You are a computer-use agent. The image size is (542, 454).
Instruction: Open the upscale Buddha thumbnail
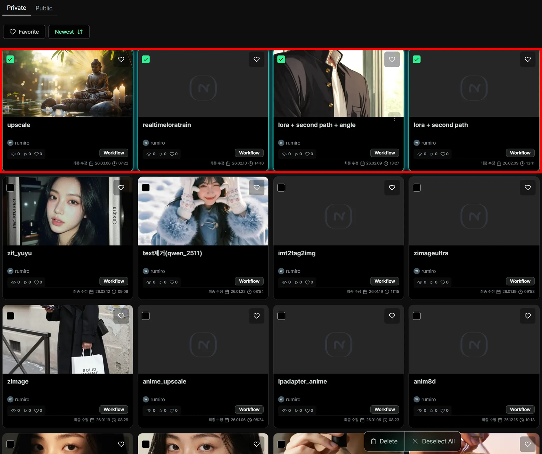pyautogui.click(x=68, y=83)
